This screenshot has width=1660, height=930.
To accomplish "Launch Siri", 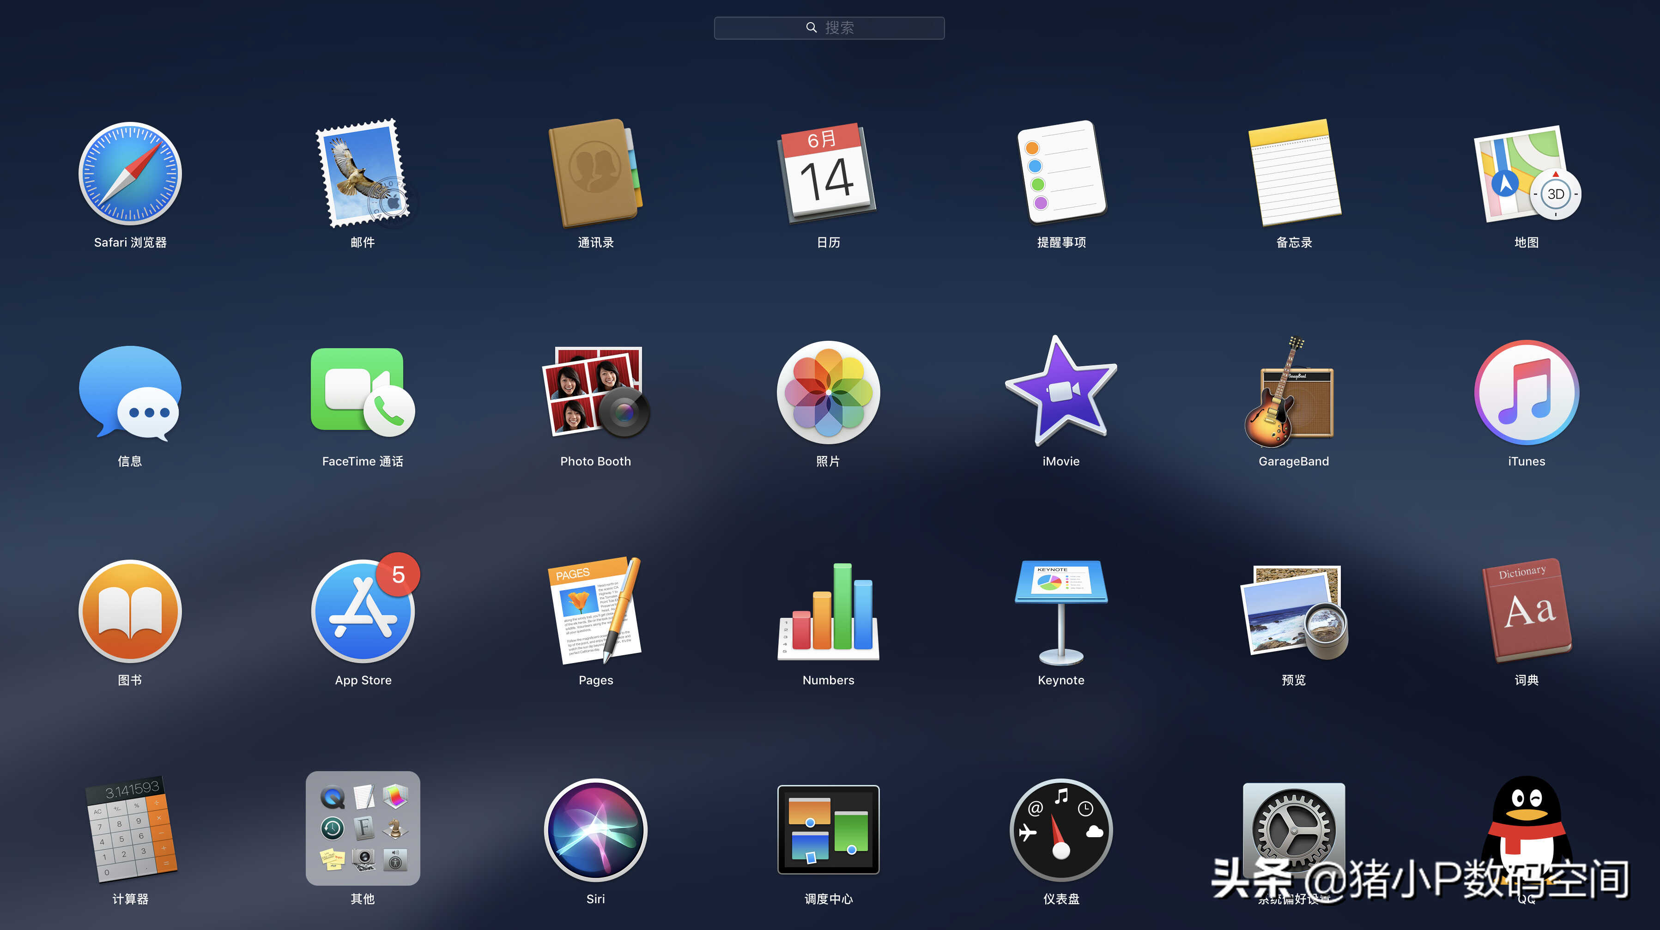I will coord(595,829).
